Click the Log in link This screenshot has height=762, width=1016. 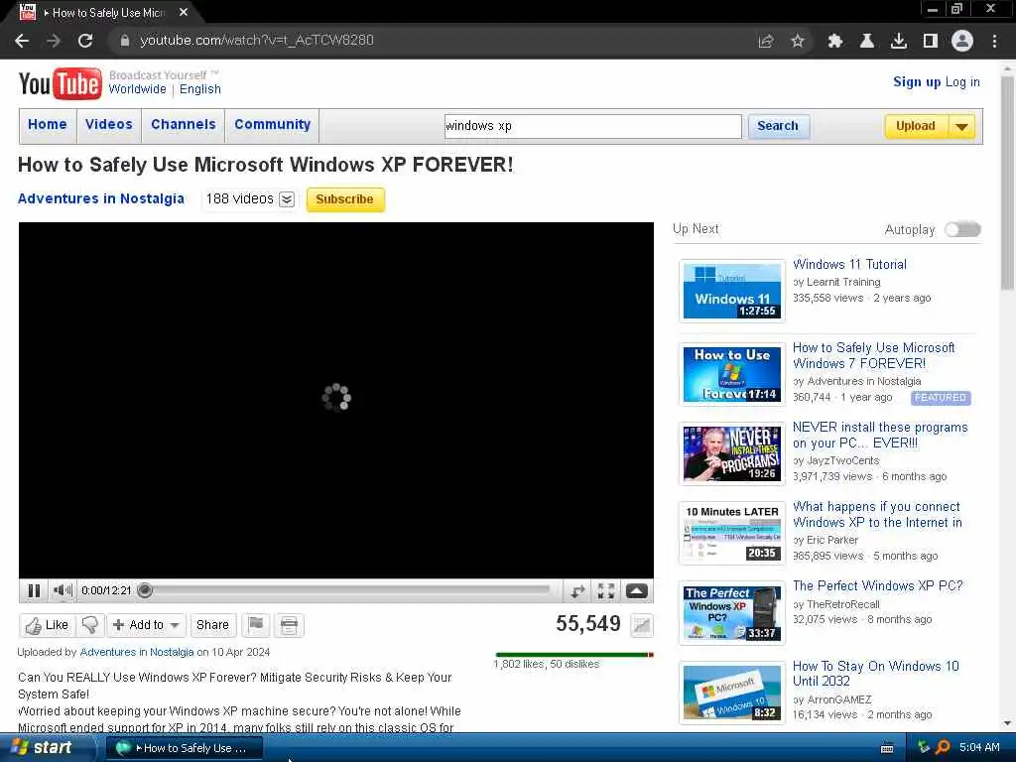click(962, 82)
